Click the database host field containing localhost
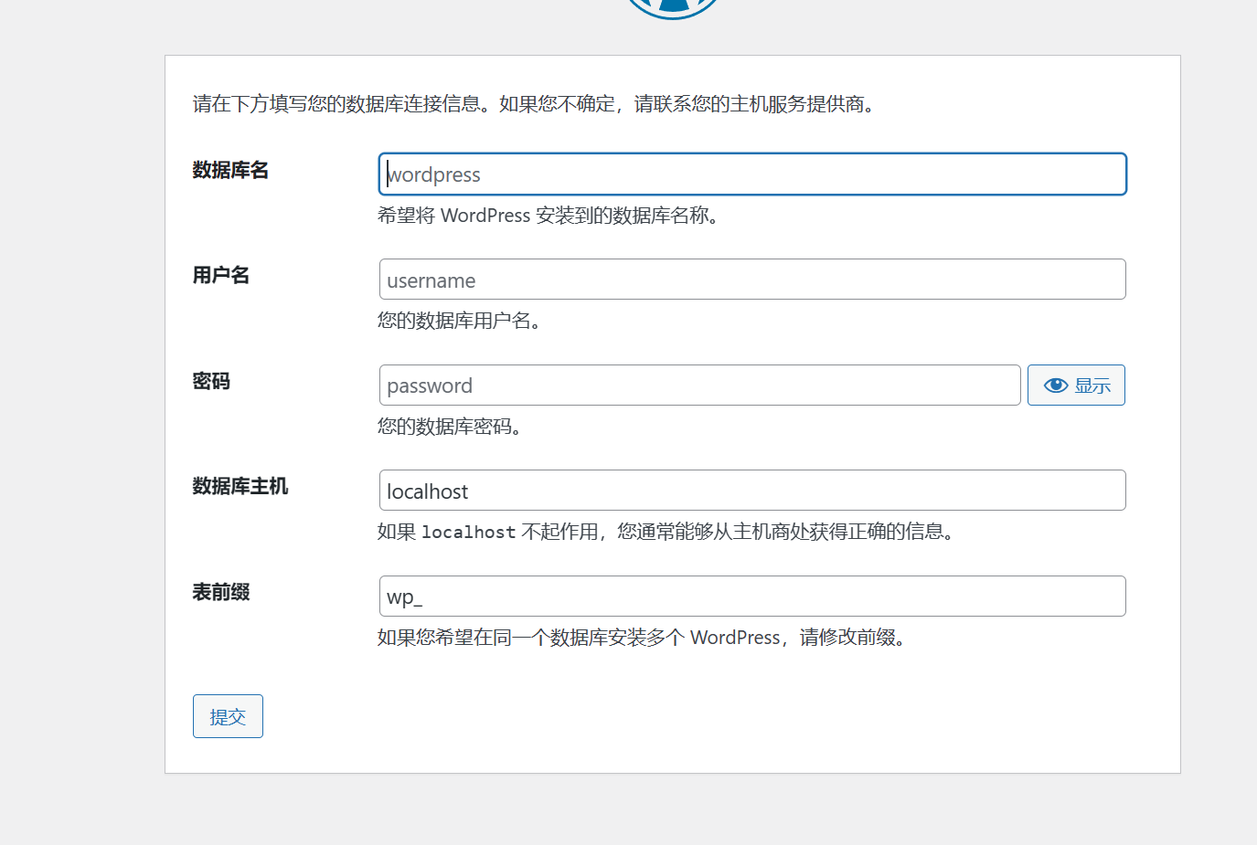Image resolution: width=1257 pixels, height=845 pixels. [x=751, y=491]
